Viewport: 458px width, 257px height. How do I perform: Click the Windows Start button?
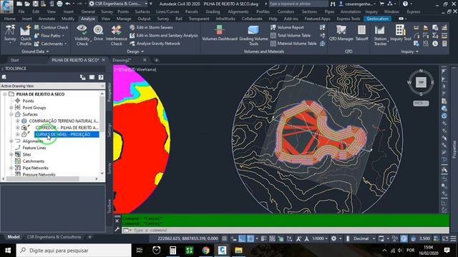(x=8, y=251)
